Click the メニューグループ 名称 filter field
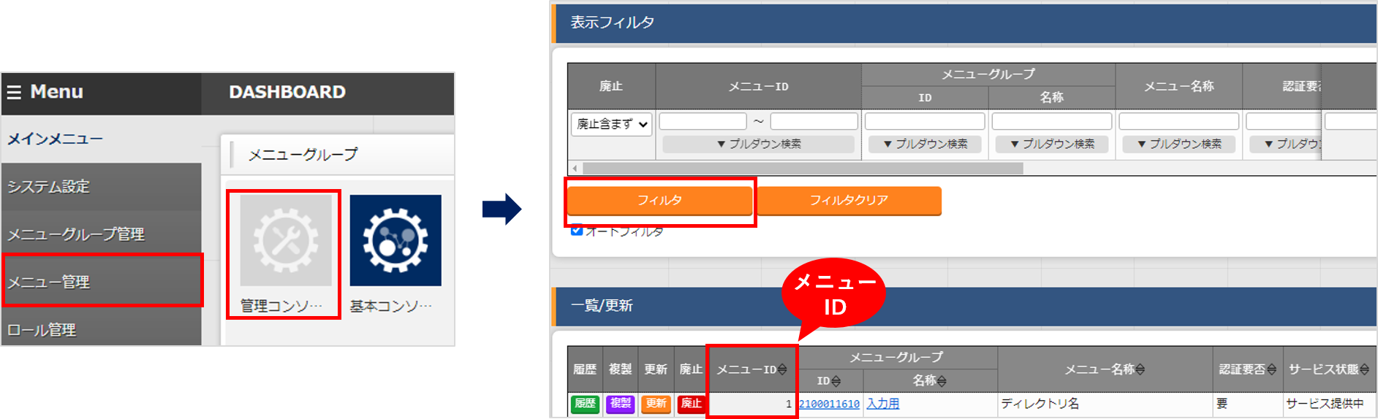This screenshot has height=419, width=1378. pyautogui.click(x=1052, y=121)
